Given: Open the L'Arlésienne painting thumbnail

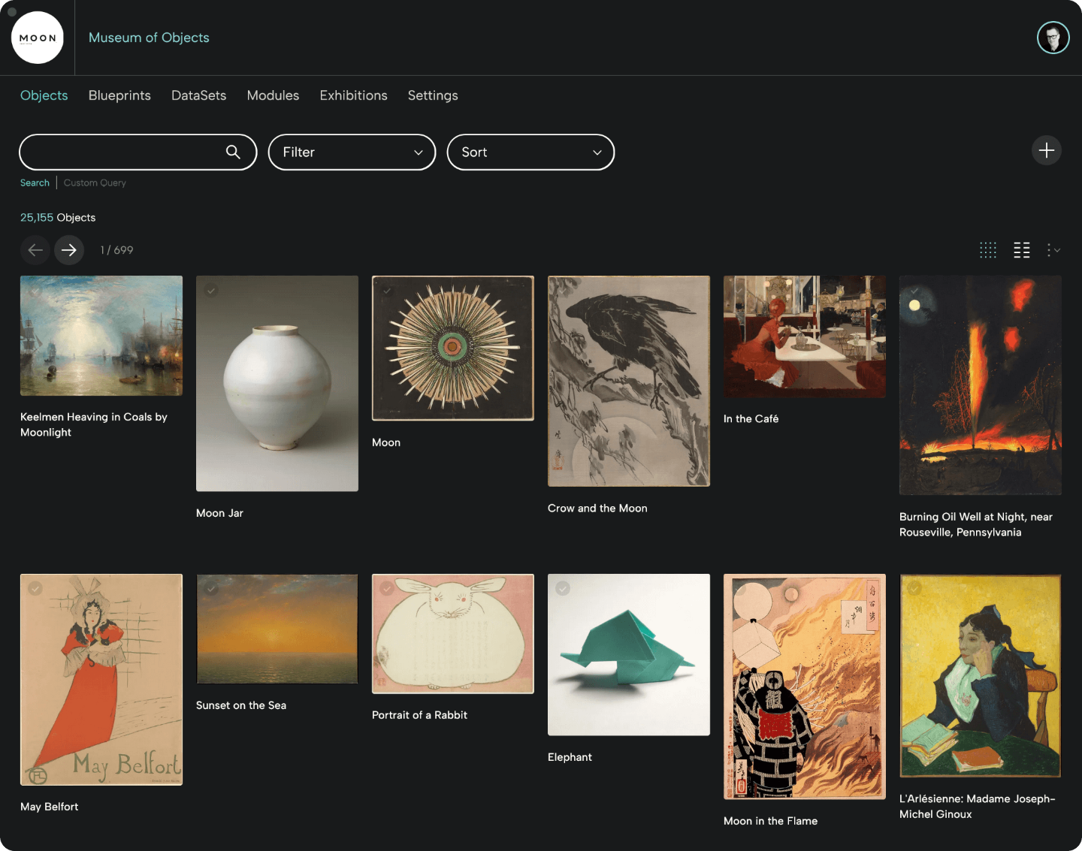Looking at the screenshot, I should coord(981,676).
